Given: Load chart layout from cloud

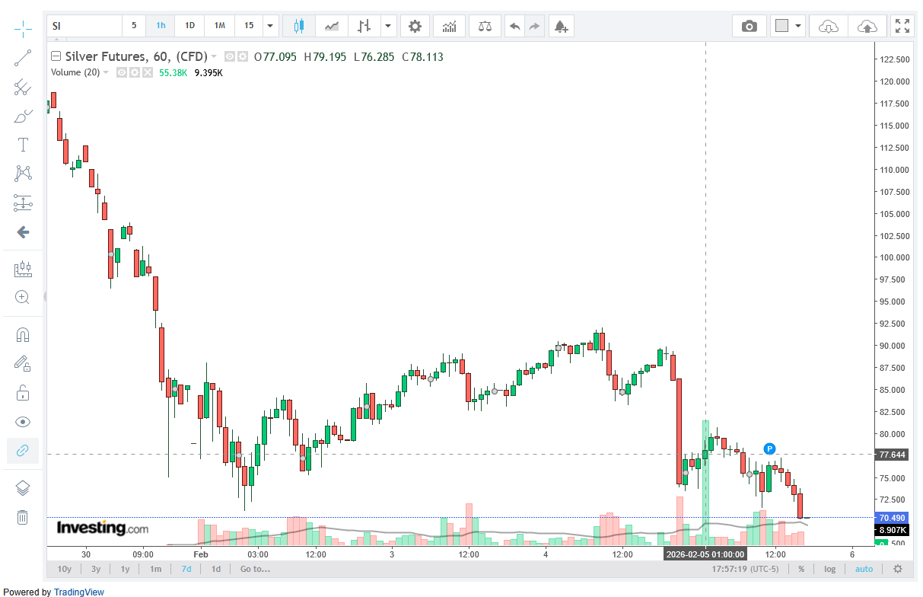Looking at the screenshot, I should 828,26.
